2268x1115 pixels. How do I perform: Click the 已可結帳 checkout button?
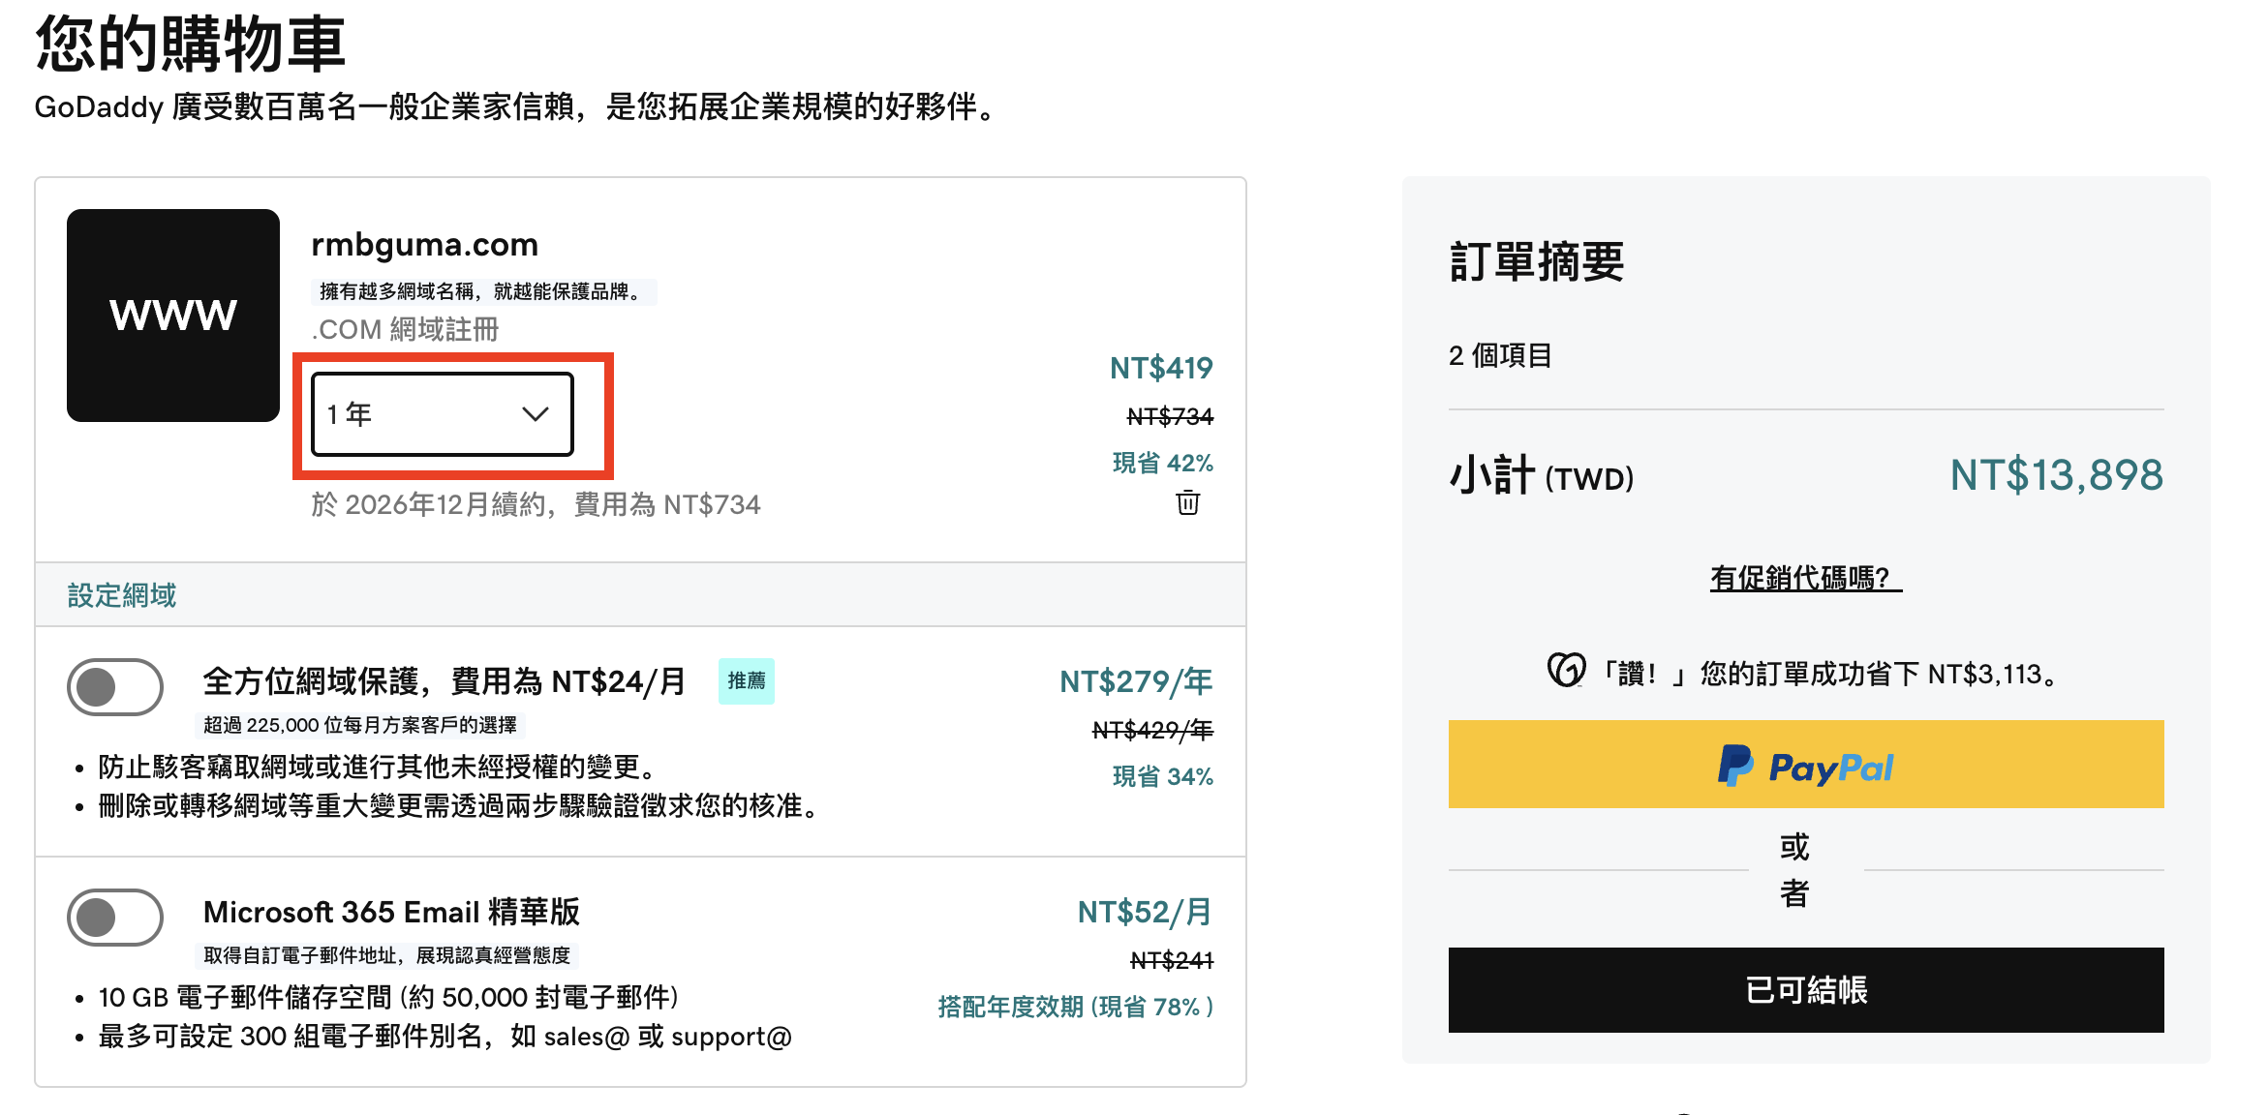[x=1805, y=990]
